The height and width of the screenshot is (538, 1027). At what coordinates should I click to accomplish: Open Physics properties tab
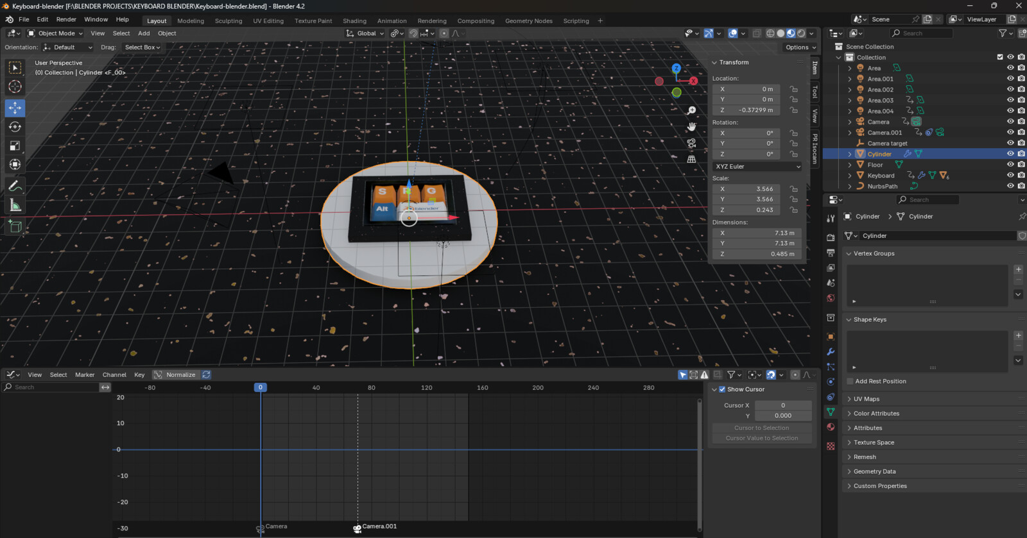(x=831, y=382)
